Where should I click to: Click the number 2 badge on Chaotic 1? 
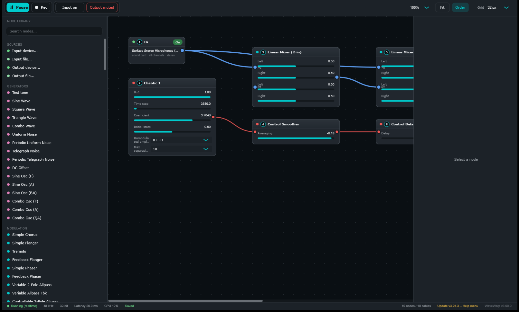[x=139, y=83]
